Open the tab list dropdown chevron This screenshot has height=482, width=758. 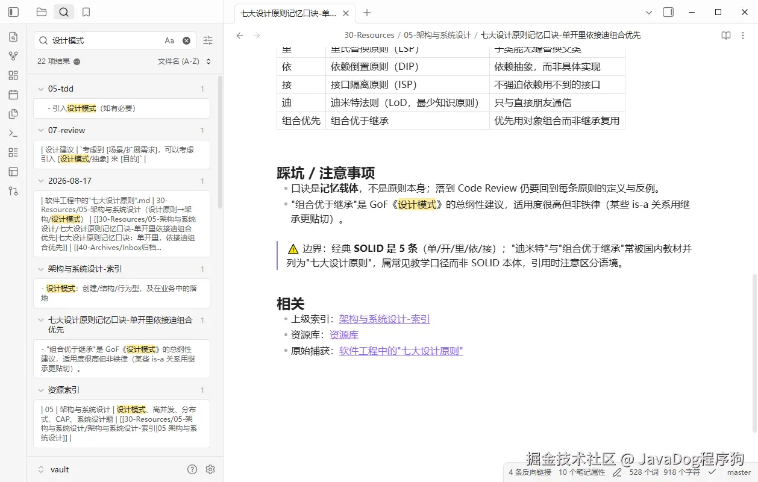(649, 12)
